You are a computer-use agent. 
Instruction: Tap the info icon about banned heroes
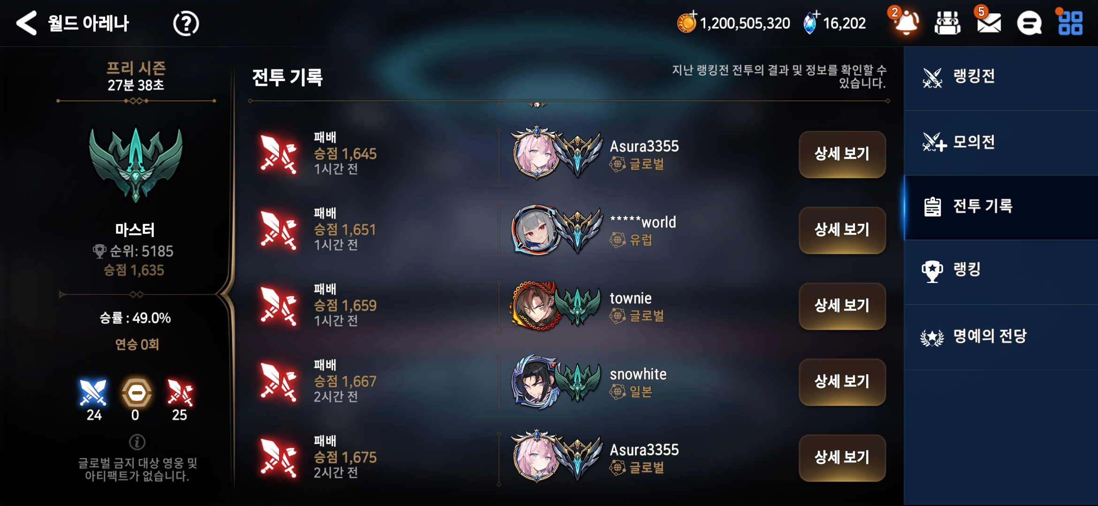[137, 441]
